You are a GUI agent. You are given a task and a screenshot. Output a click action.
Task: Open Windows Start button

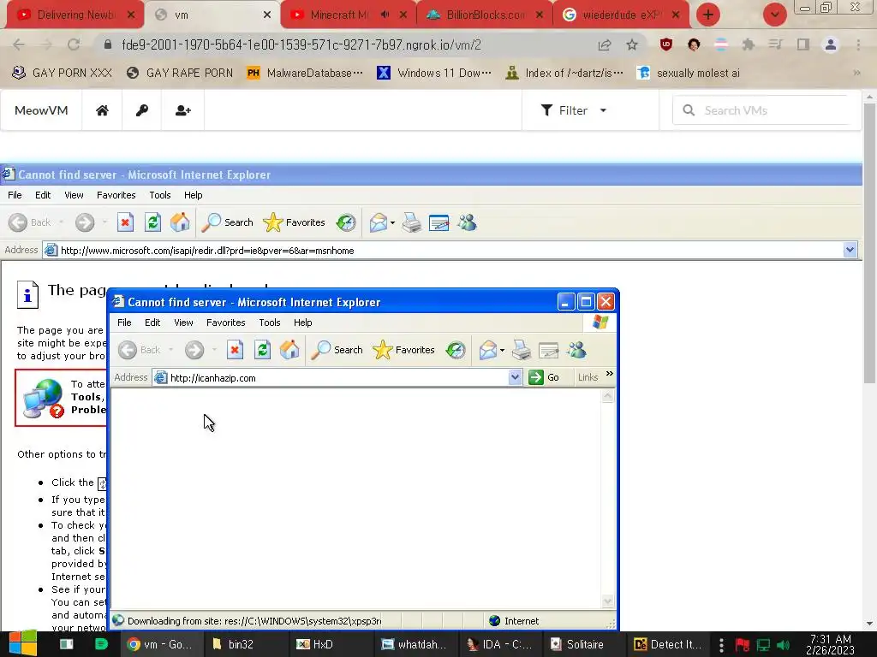click(x=22, y=644)
